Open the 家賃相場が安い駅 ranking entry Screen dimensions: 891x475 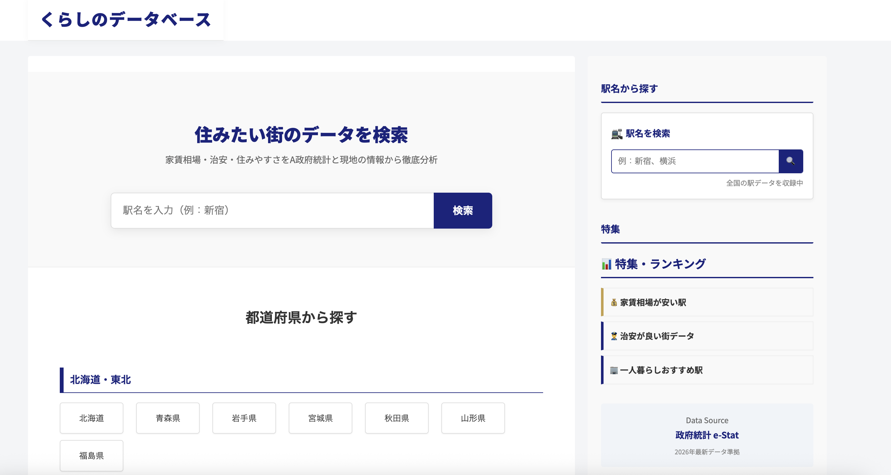pos(707,302)
